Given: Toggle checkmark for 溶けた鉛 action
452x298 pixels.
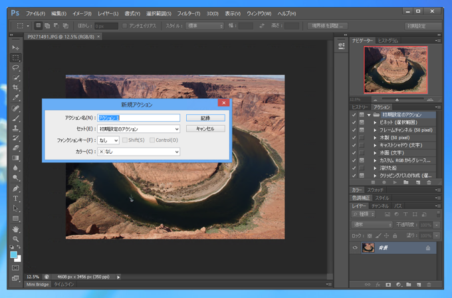Looking at the screenshot, I should [354, 168].
